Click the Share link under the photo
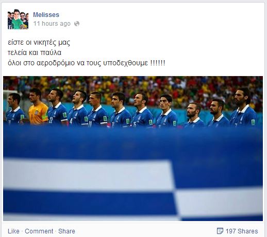Screen dimensions: 267x237 (66, 231)
